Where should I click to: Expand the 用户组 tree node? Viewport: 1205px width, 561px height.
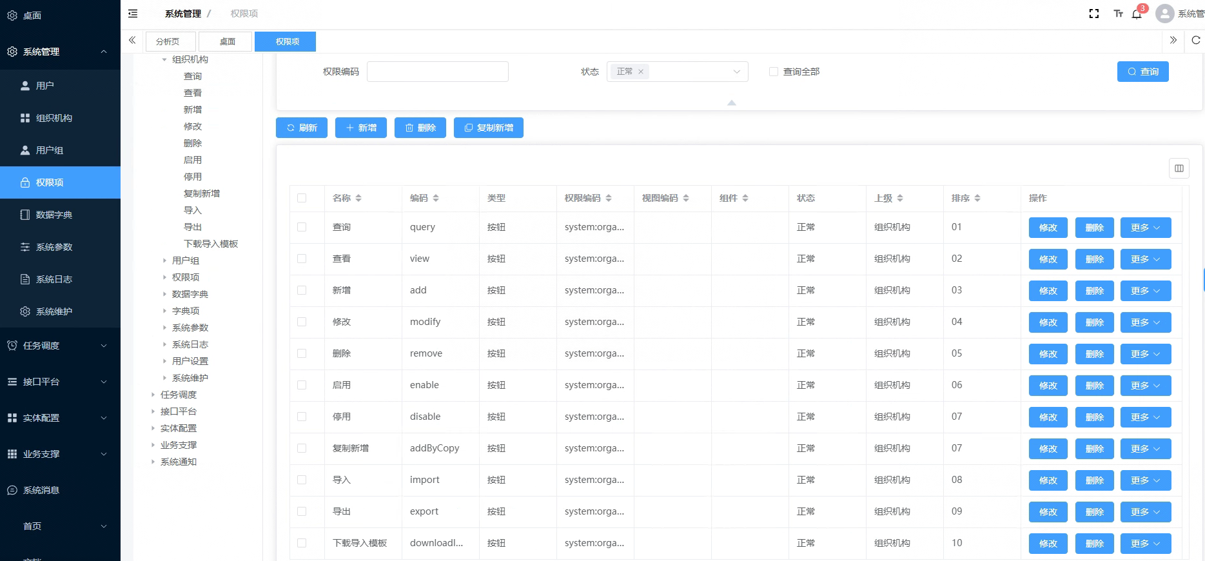coord(164,261)
